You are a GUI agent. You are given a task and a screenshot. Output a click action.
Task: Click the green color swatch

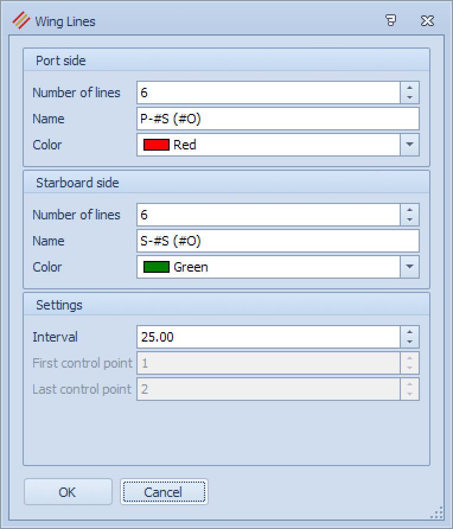157,267
